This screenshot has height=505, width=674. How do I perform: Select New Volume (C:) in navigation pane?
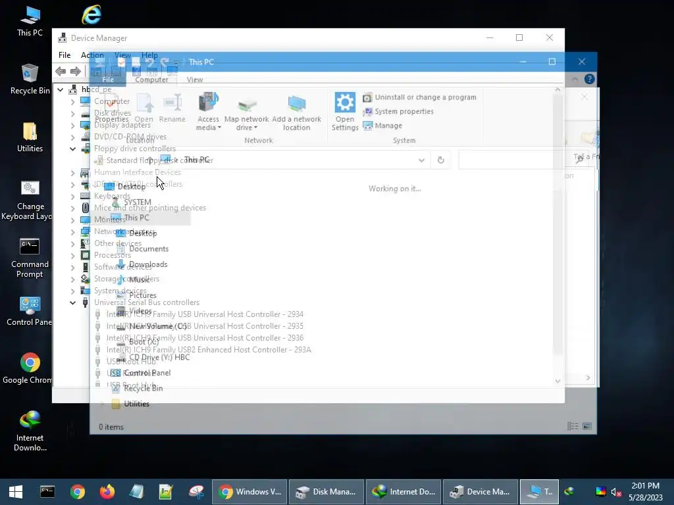[158, 326]
